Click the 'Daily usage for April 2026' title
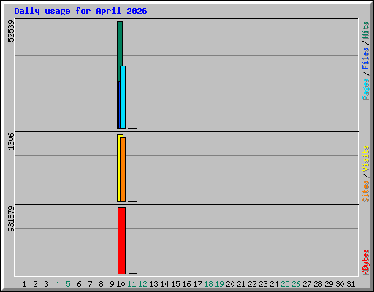Viewport: 374px width, 292px height. (80, 11)
